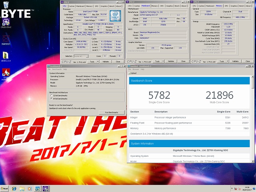
Task: Select the 64-bit benchmarks radio button
Action: coord(52,99)
